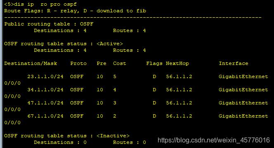Click the Pre column header

(102, 63)
